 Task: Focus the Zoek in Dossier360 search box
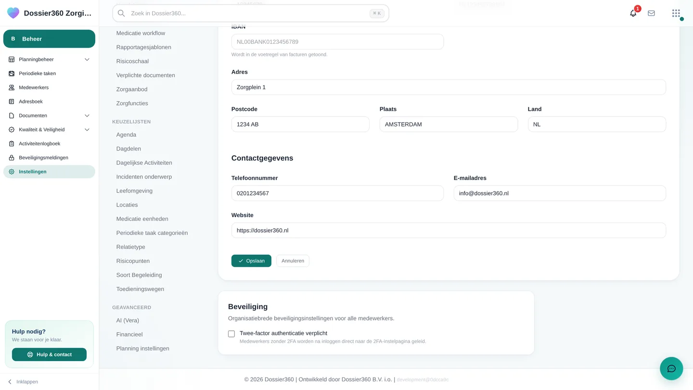click(x=250, y=13)
